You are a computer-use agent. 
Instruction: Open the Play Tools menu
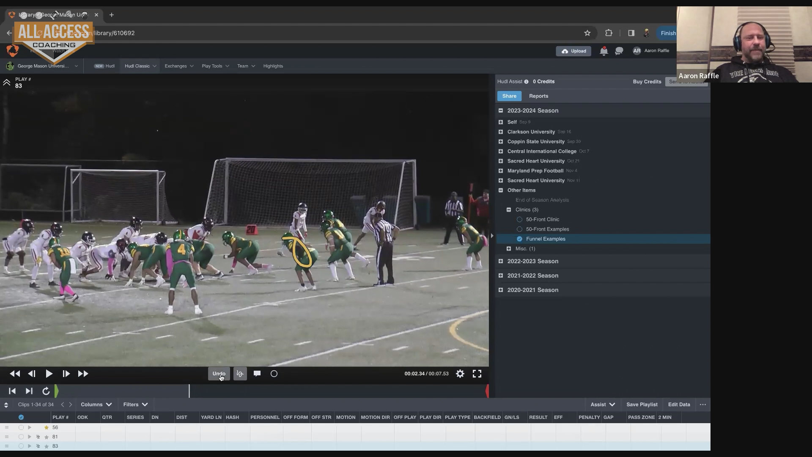tap(215, 66)
